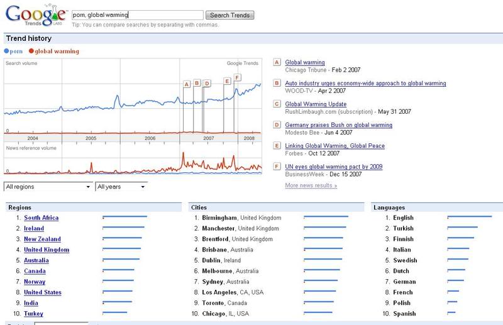The image size is (503, 325).
Task: Select Australia in Regions list
Action: 36,260
